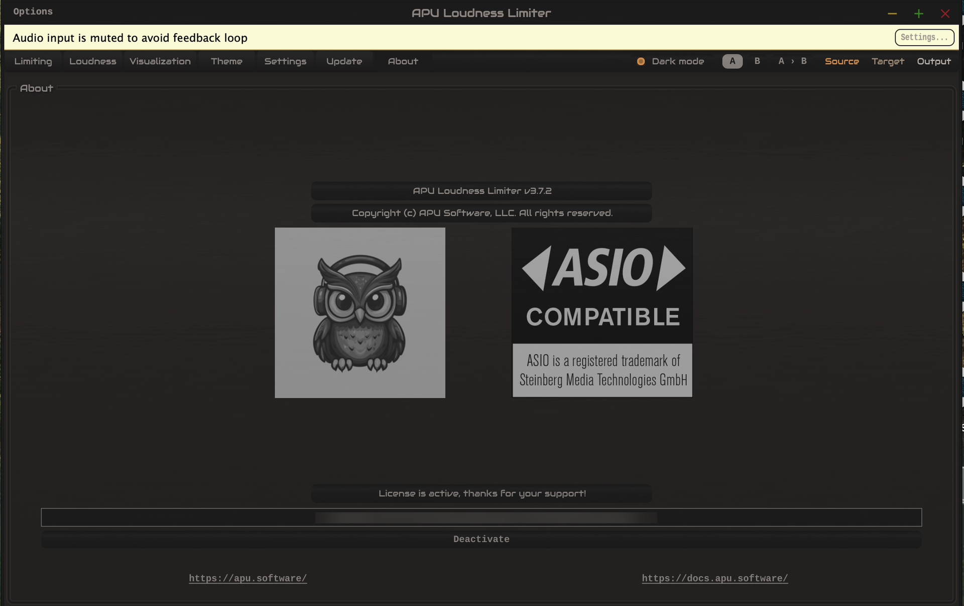Open the https://apu.software/ link
This screenshot has height=606, width=964.
[x=248, y=578]
